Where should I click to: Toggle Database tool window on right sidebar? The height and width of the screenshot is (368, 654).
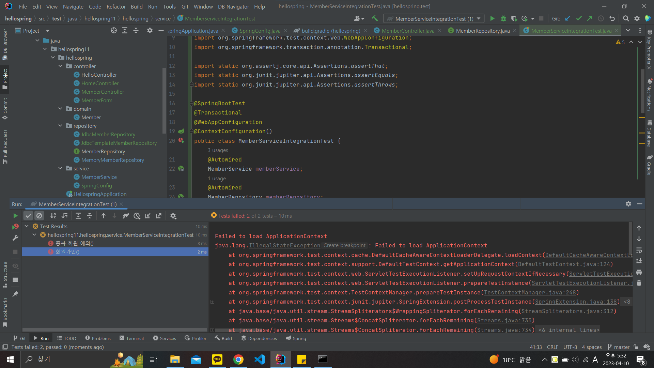pyautogui.click(x=649, y=134)
